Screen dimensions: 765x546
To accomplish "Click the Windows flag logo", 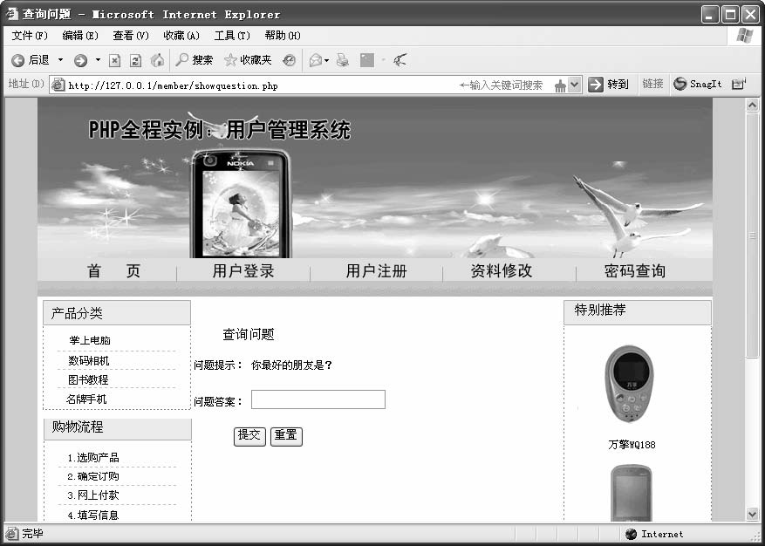I will [x=745, y=36].
